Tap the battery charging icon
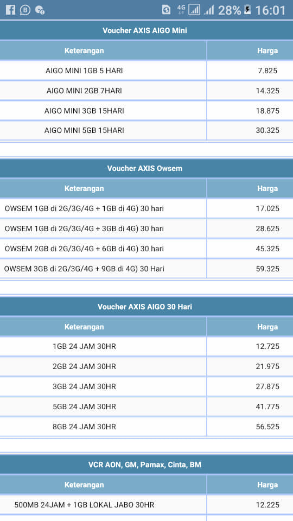Image resolution: width=293 pixels, height=521 pixels. 247,10
